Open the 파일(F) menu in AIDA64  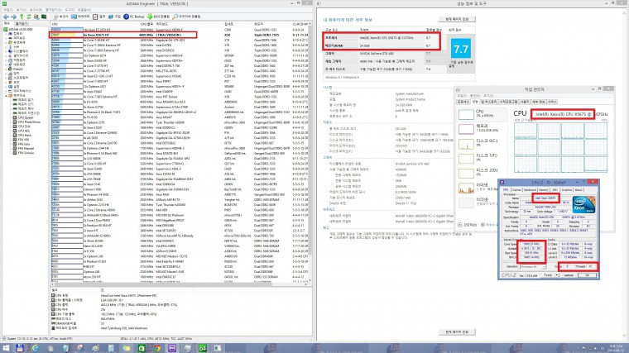8,10
